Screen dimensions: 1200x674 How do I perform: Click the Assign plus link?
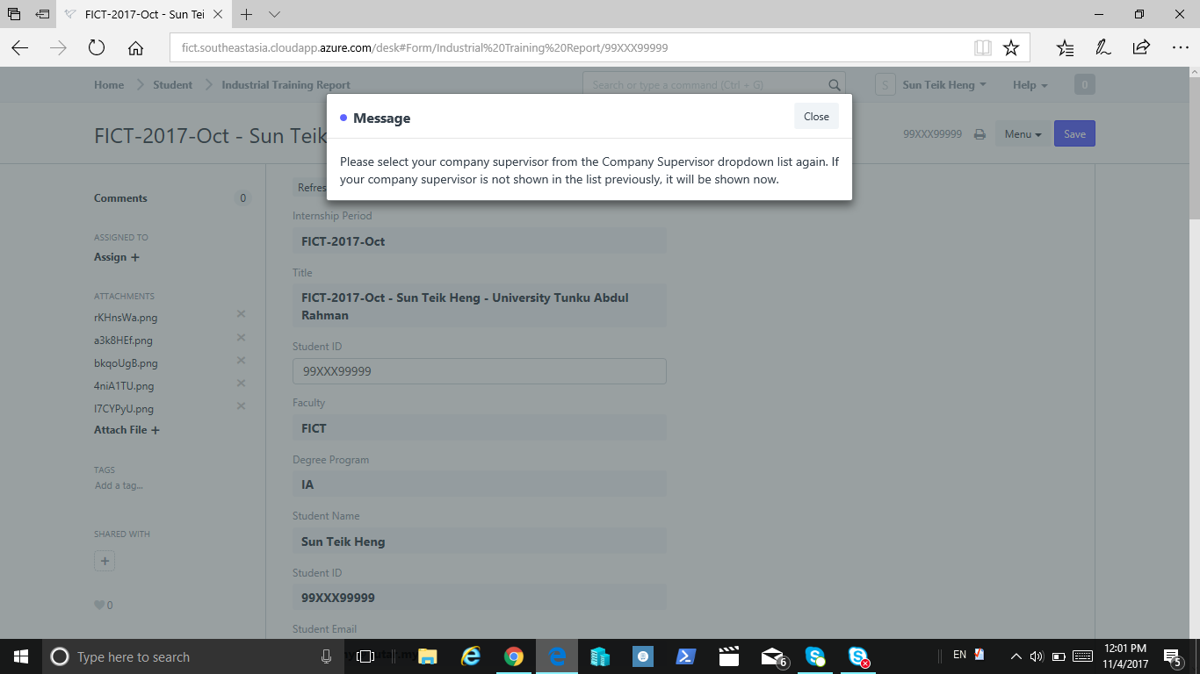[x=117, y=257]
